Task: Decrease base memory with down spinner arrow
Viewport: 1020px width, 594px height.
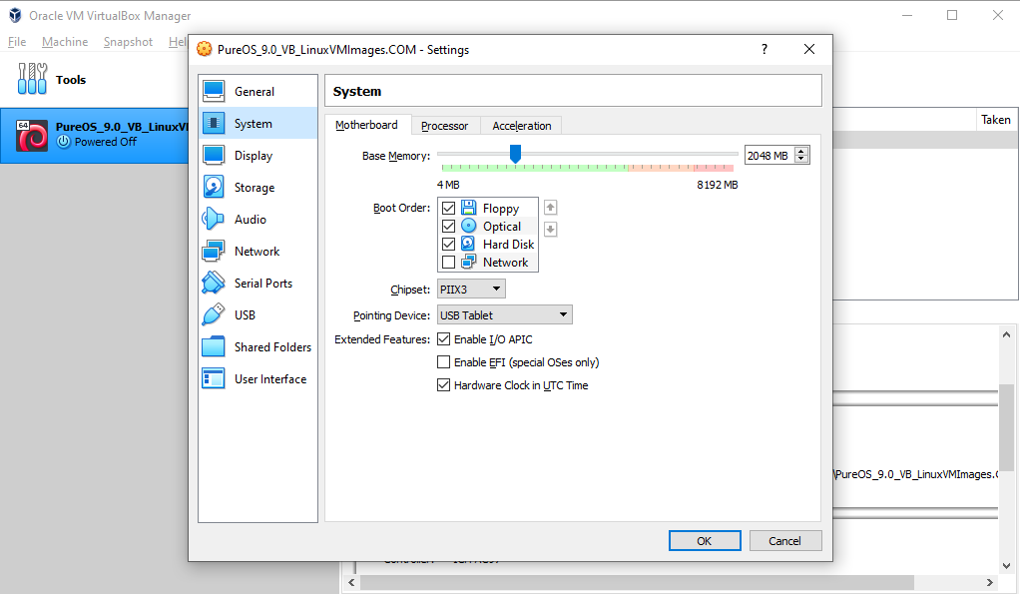Action: (801, 159)
